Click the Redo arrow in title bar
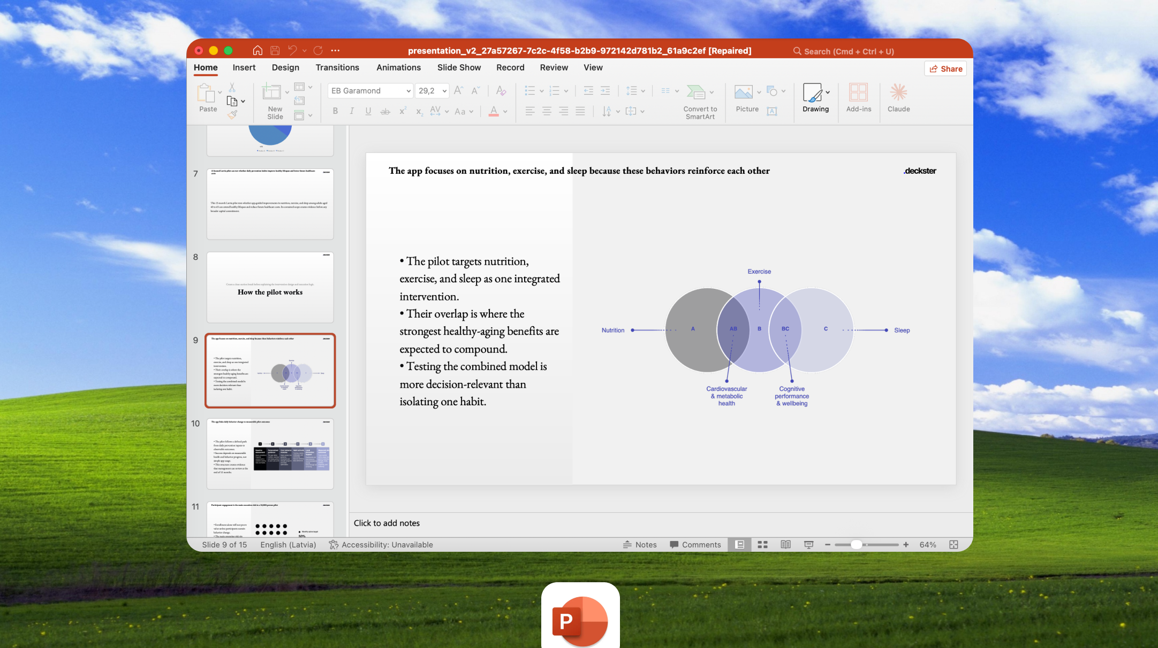Image resolution: width=1158 pixels, height=648 pixels. click(318, 50)
